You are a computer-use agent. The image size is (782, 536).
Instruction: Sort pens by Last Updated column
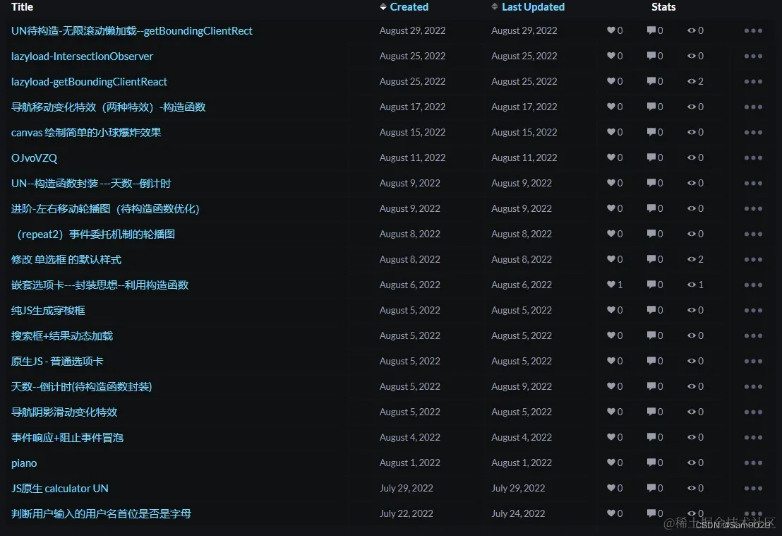pyautogui.click(x=528, y=7)
